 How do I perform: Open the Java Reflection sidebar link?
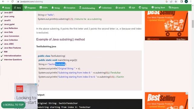coord(11,28)
